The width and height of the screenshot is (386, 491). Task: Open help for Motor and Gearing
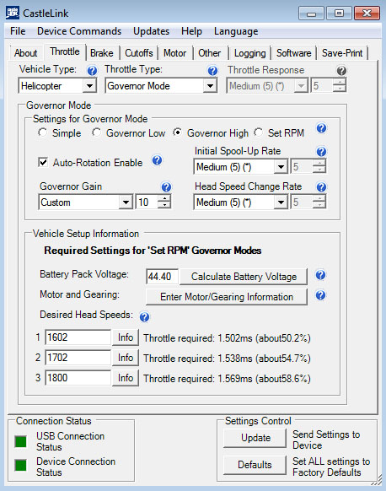point(320,295)
